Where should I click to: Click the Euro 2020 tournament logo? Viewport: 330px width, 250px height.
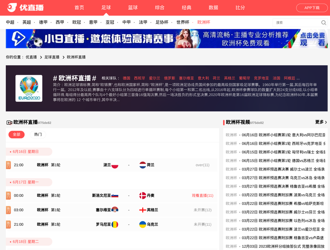[x=29, y=88]
